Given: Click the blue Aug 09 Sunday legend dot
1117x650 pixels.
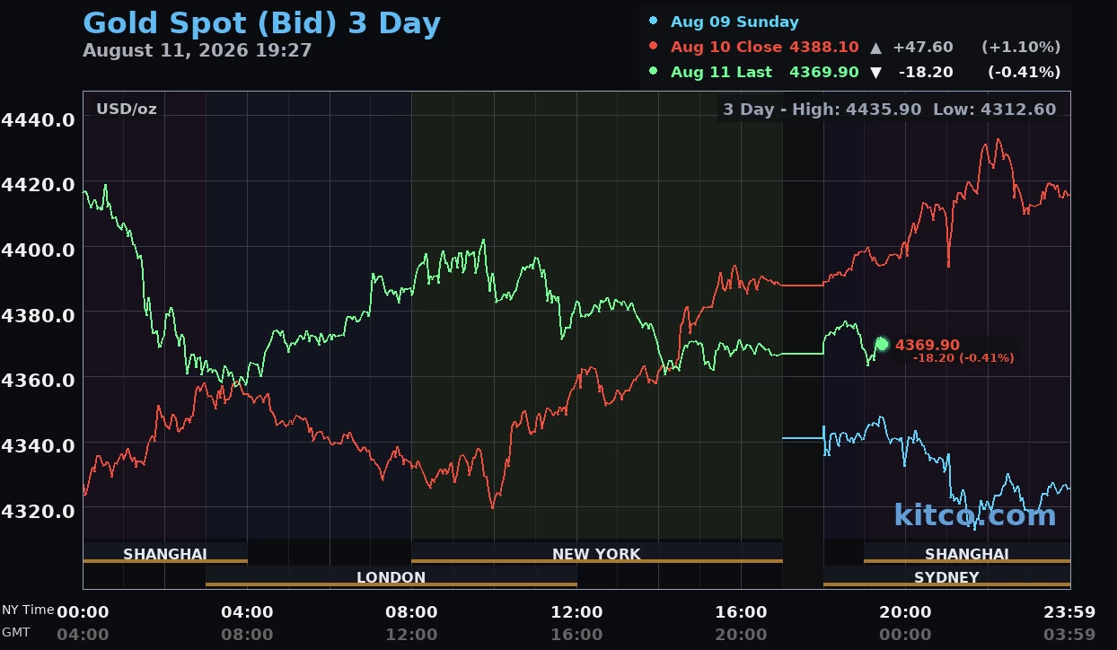Looking at the screenshot, I should 653,22.
